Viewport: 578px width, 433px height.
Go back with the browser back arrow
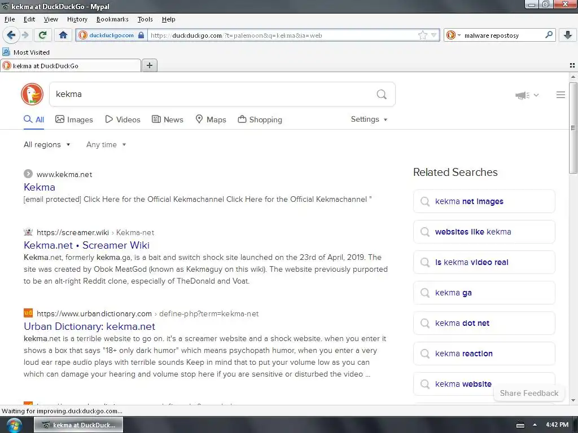tap(11, 35)
